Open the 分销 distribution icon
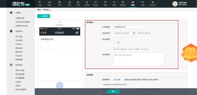 [78, 2]
